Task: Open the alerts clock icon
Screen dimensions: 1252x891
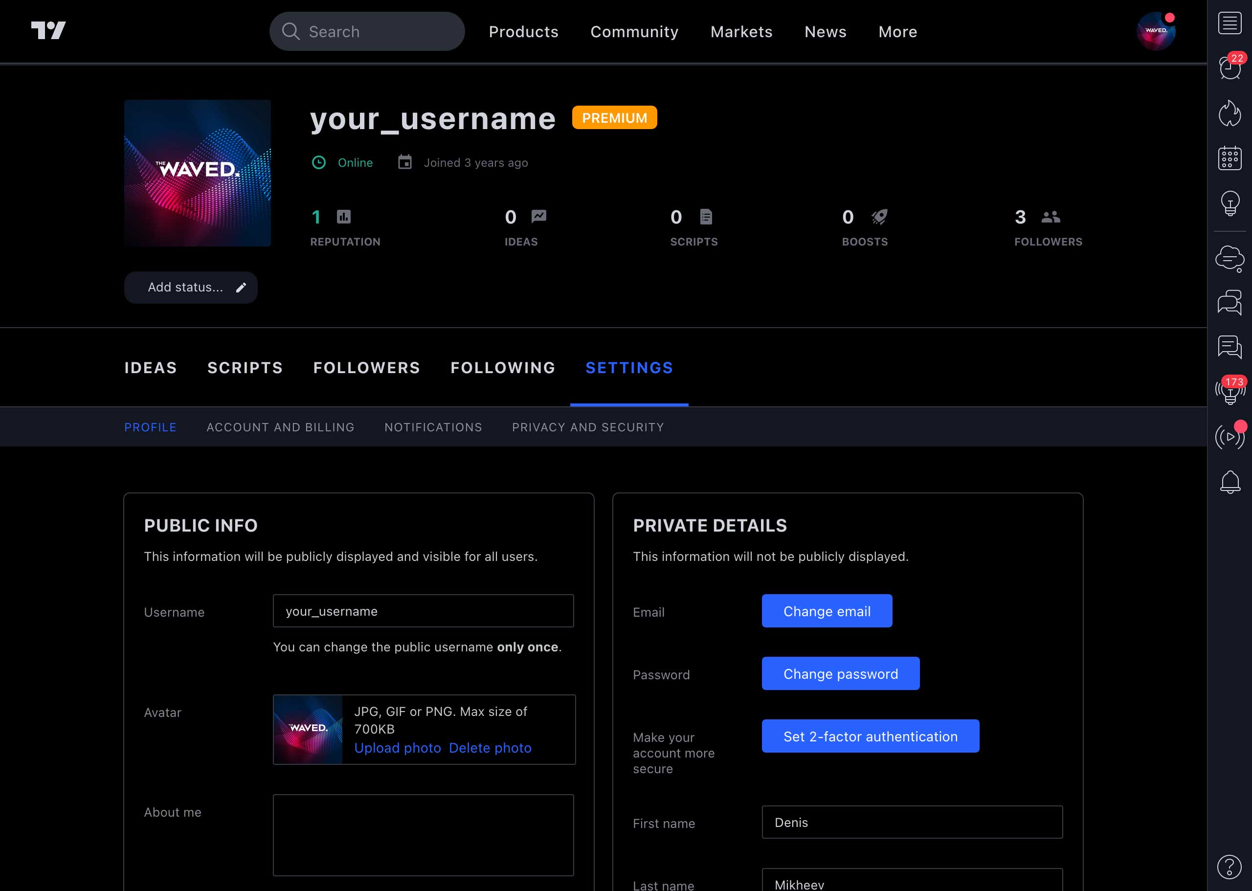Action: click(1230, 68)
